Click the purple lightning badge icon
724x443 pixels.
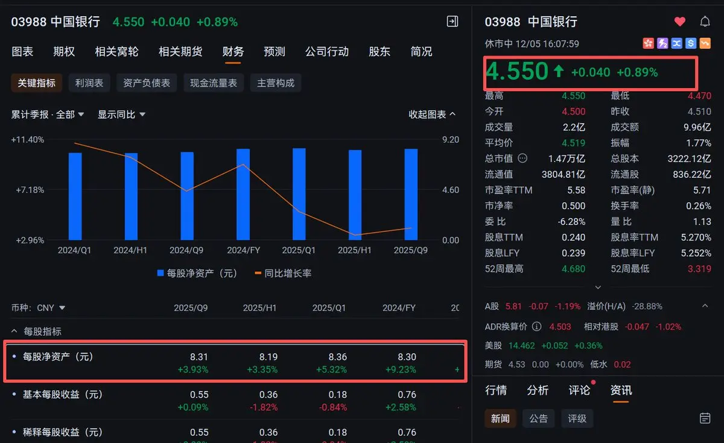[x=662, y=43]
